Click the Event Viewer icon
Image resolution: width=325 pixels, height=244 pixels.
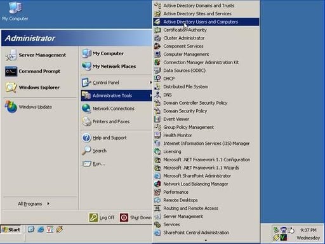click(157, 119)
